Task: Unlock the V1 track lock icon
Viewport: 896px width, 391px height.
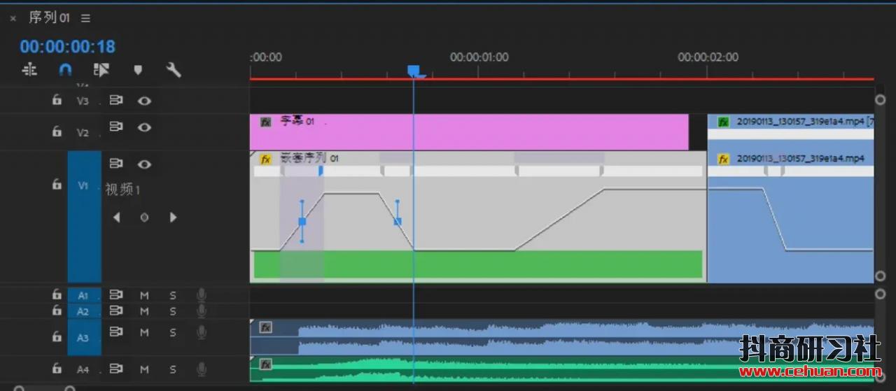Action: coord(57,185)
